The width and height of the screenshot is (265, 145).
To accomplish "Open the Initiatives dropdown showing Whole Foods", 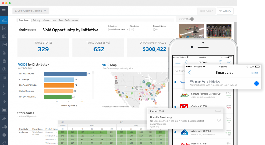I will coord(119,30).
